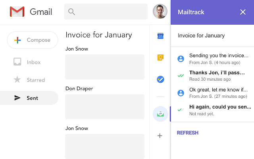The width and height of the screenshot is (254, 159).
Task: Compose a new email
Action: 33,40
